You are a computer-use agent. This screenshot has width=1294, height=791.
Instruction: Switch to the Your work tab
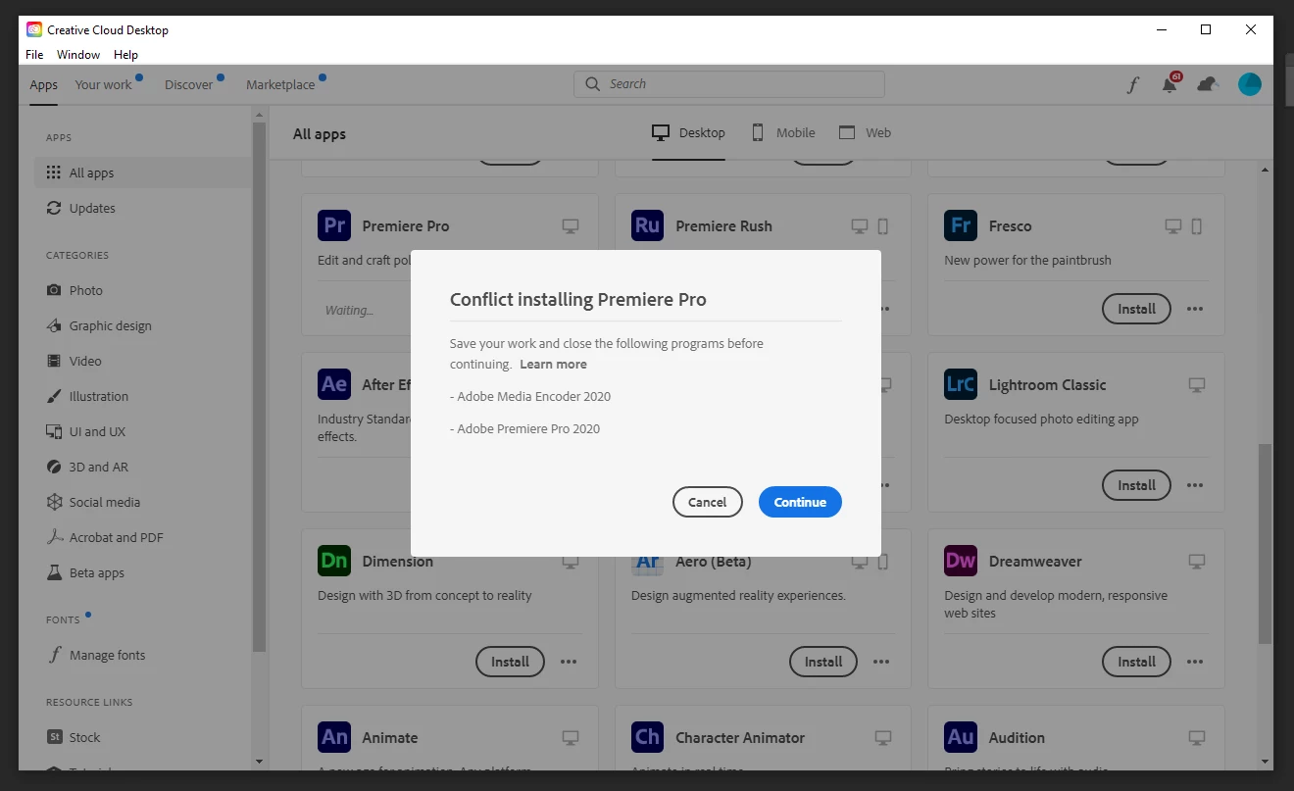click(x=103, y=85)
